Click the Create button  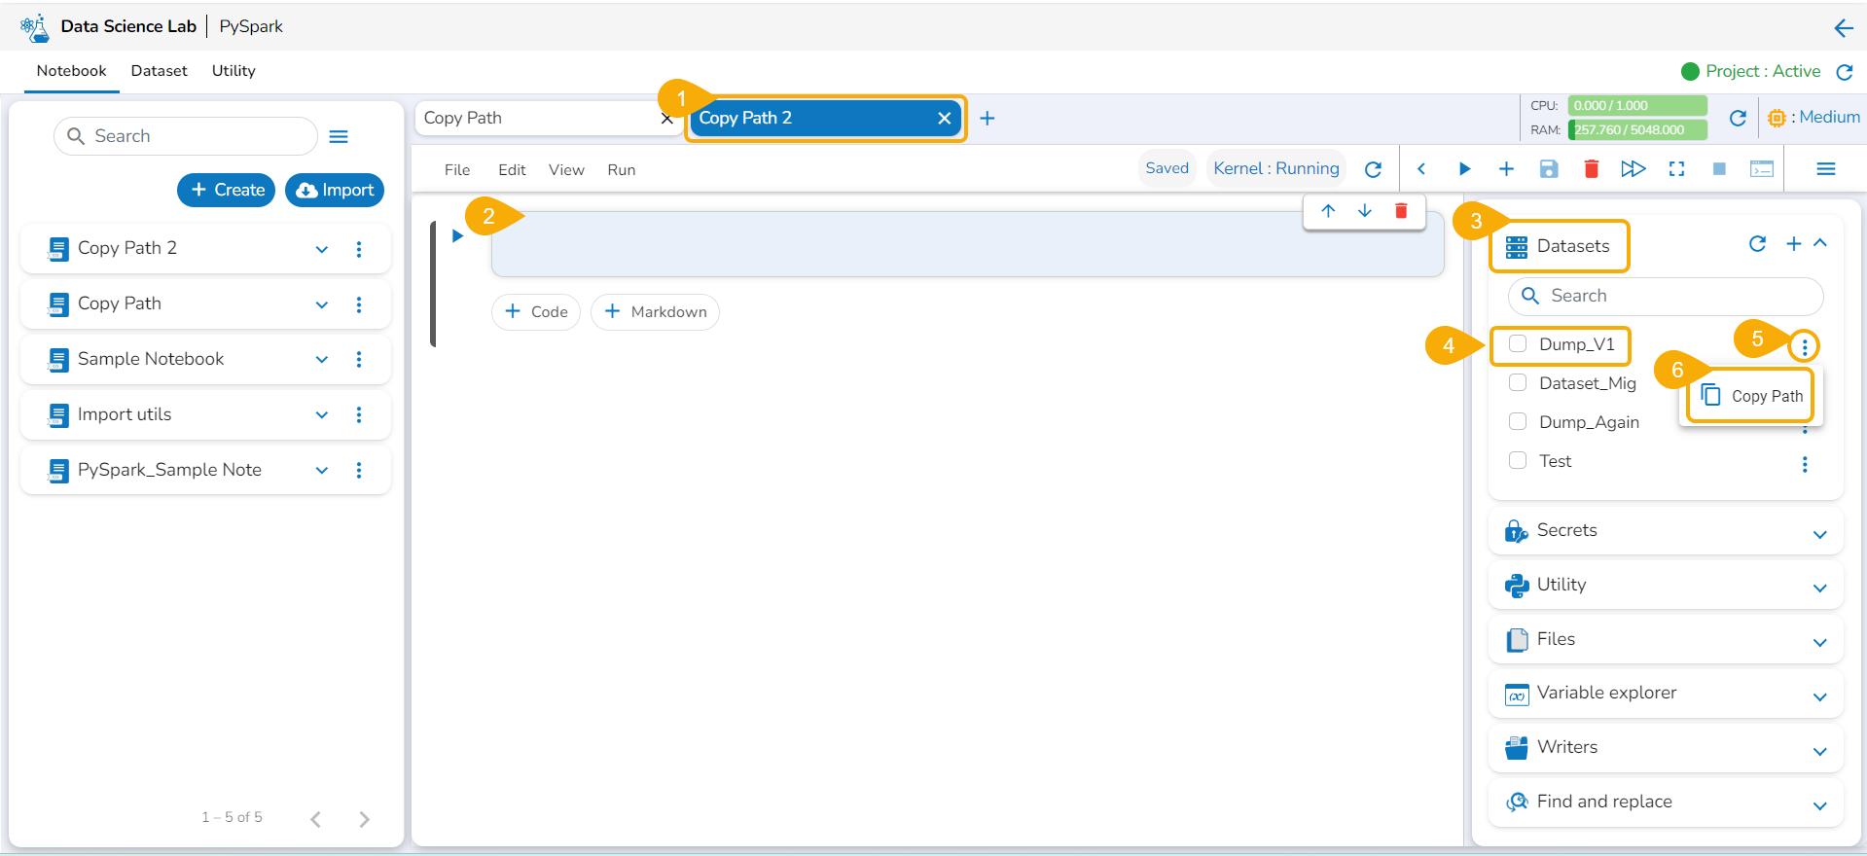227,190
